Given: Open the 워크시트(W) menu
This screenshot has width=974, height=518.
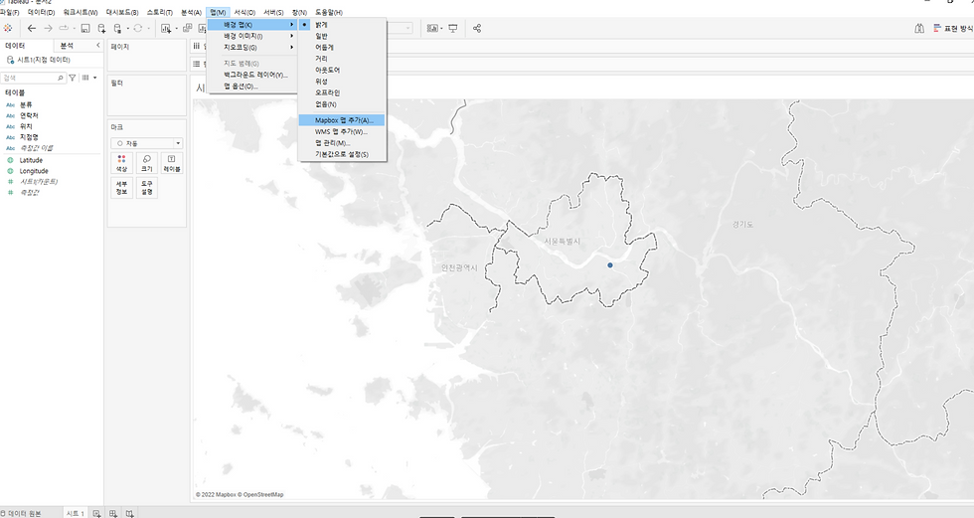Looking at the screenshot, I should [x=81, y=12].
